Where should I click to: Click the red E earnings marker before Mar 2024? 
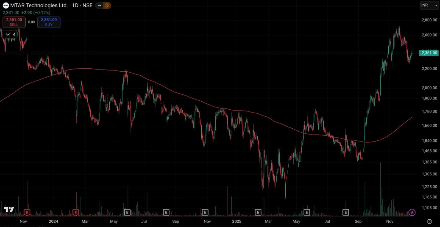point(76,212)
